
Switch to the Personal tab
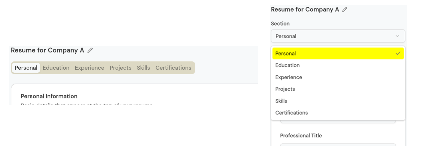pos(26,68)
